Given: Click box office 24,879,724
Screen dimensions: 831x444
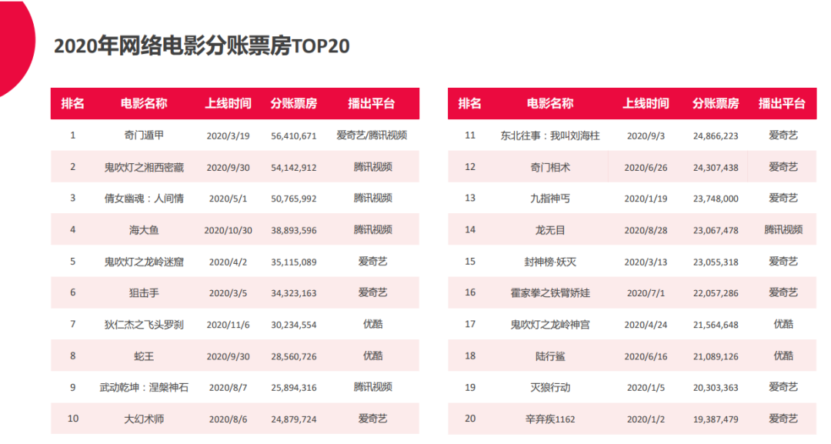Looking at the screenshot, I should pyautogui.click(x=294, y=419).
